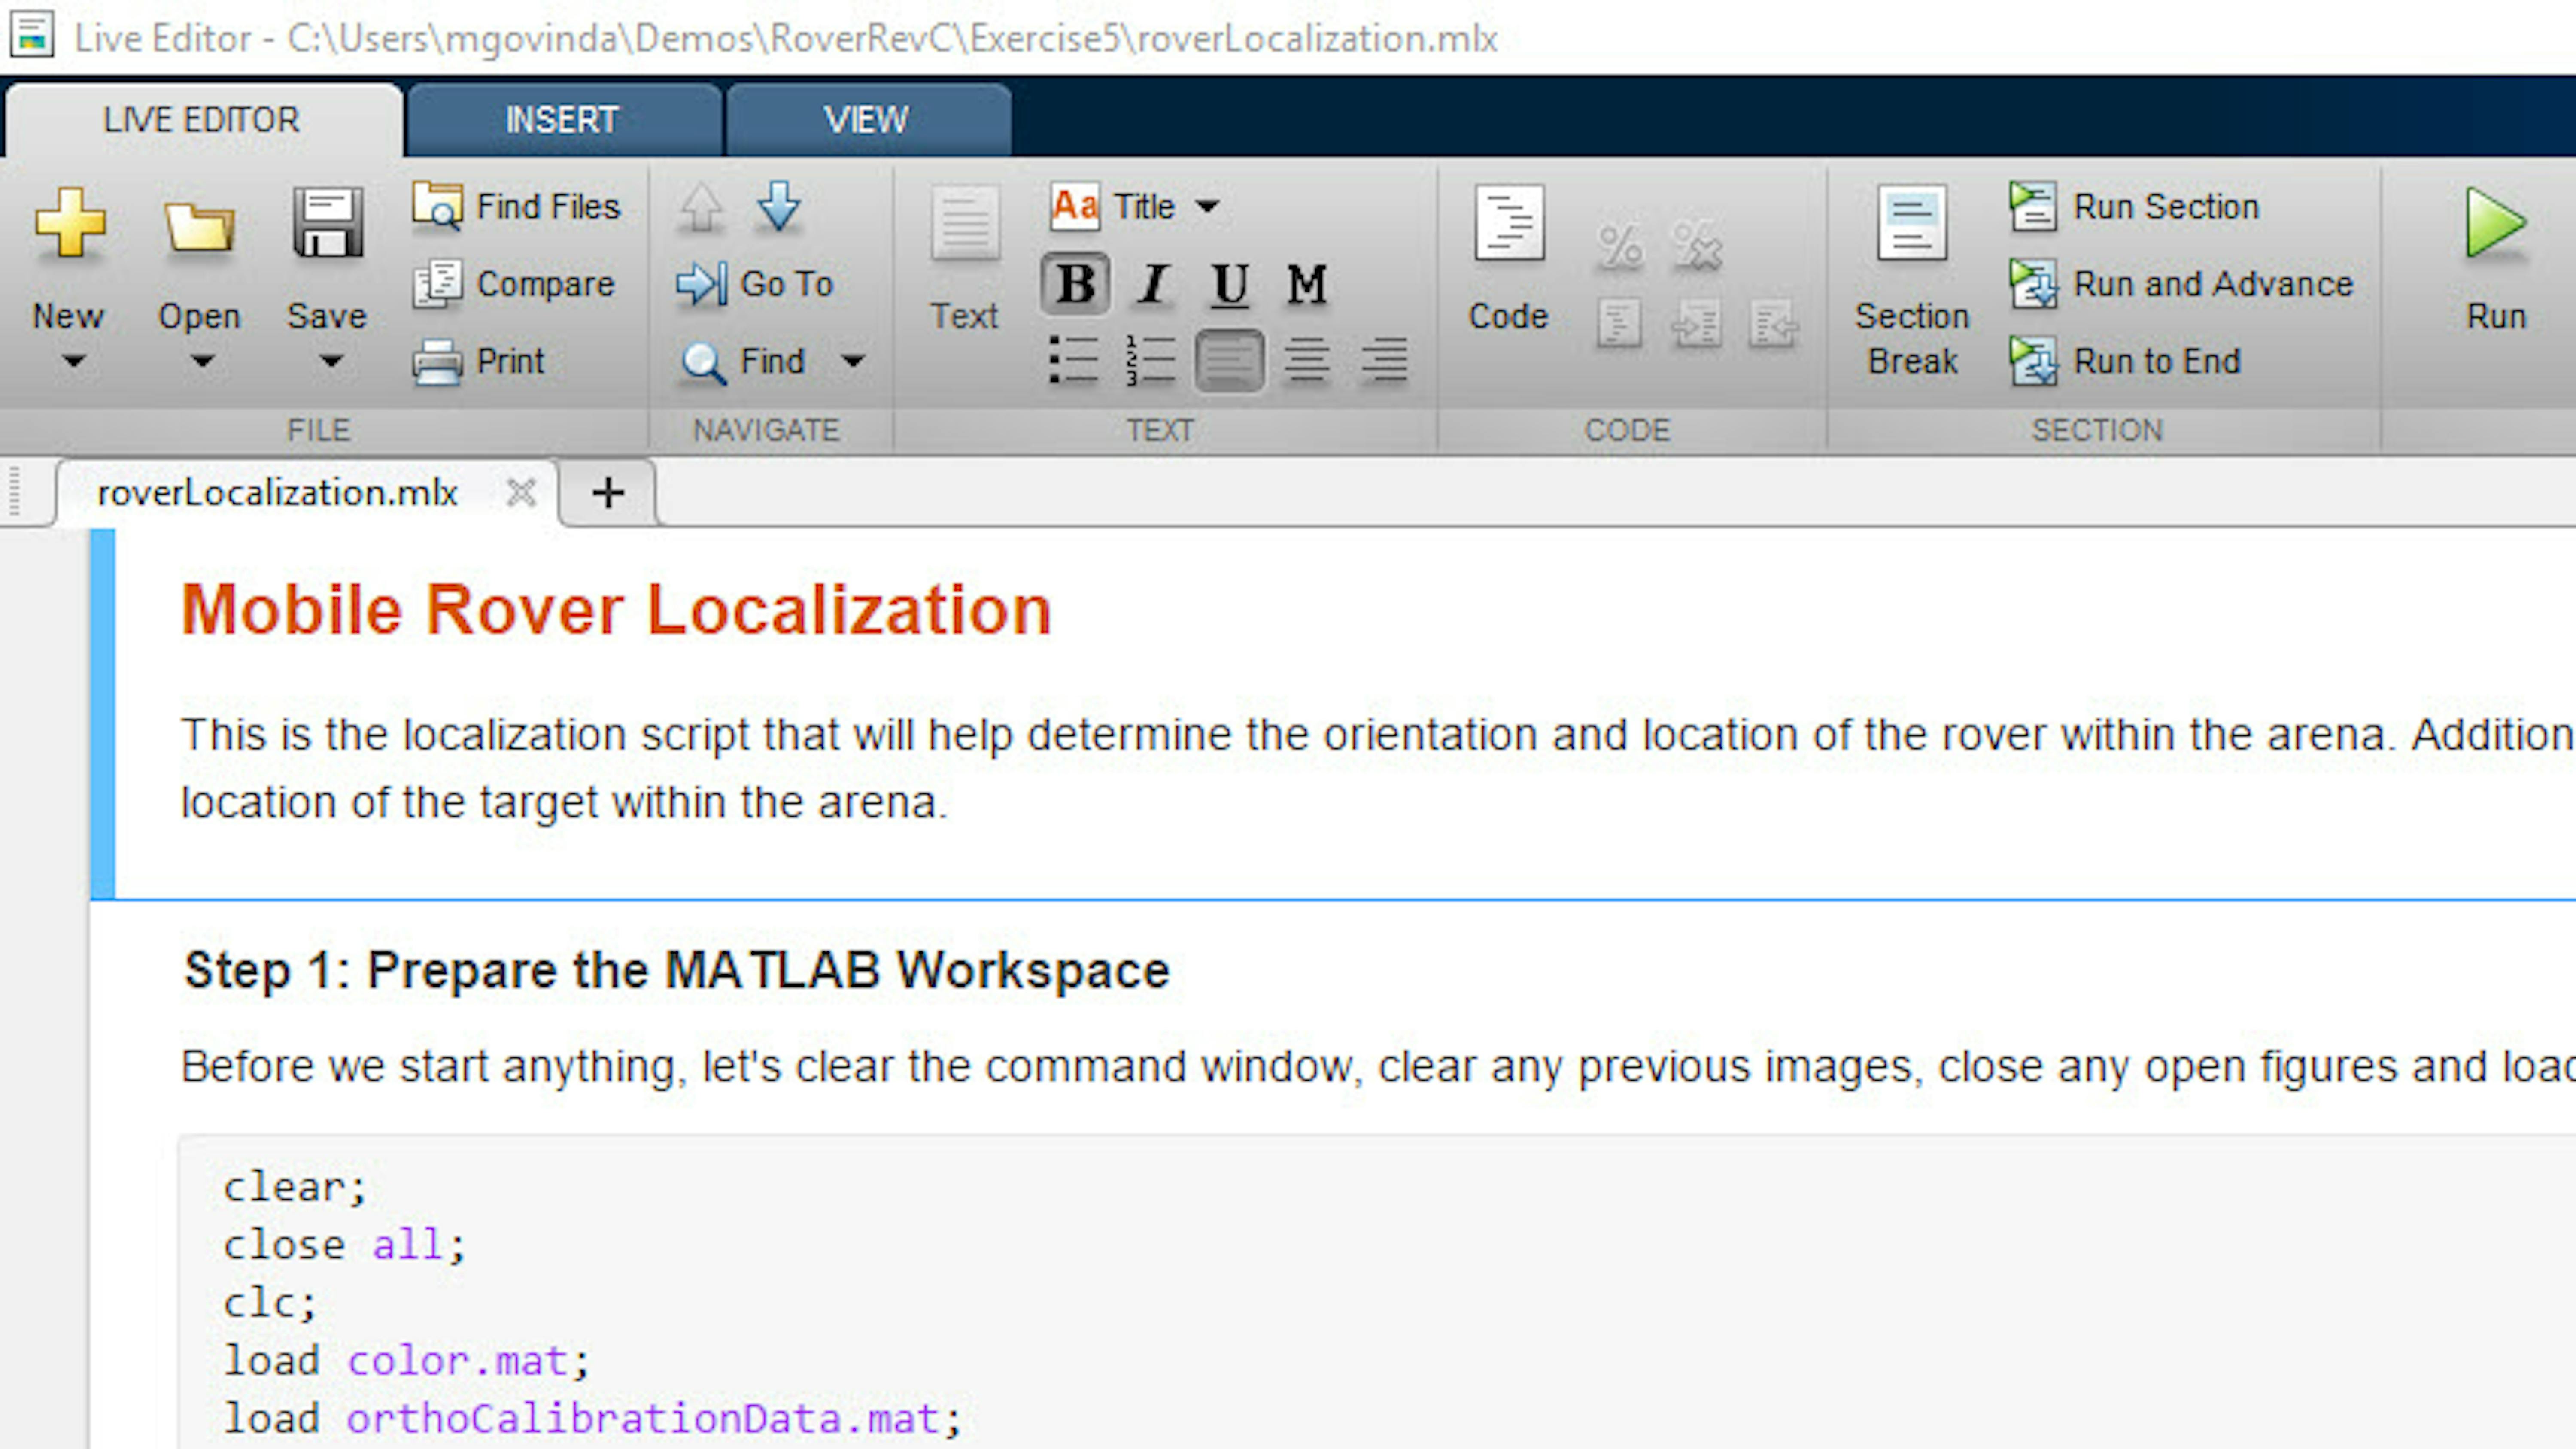Click the document tab bar drag handle
Viewport: 2576px width, 1449px height.
pyautogui.click(x=14, y=491)
